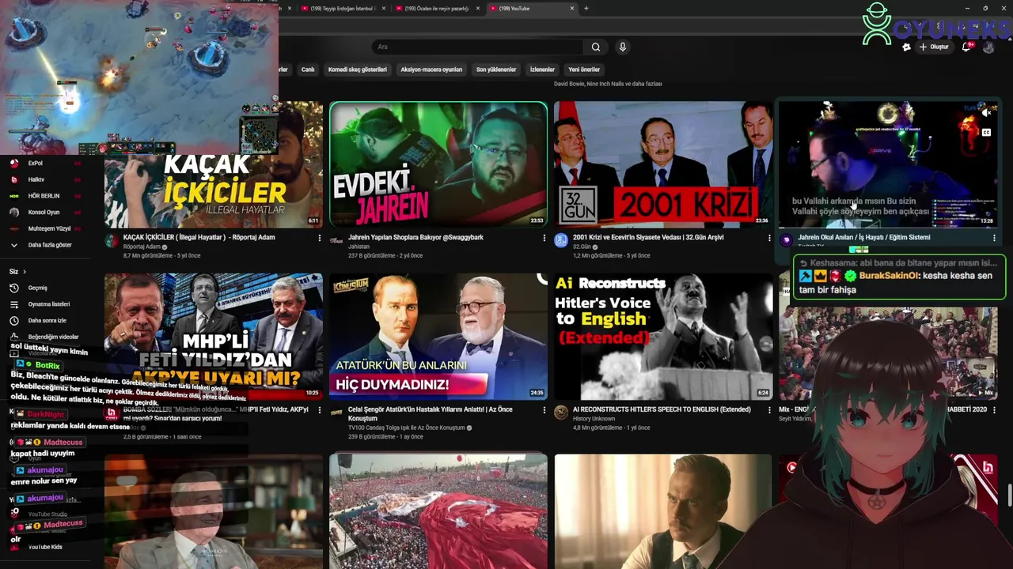Close the Tayyip Erdoğan İstanbul tab
The width and height of the screenshot is (1013, 569).
[x=384, y=9]
